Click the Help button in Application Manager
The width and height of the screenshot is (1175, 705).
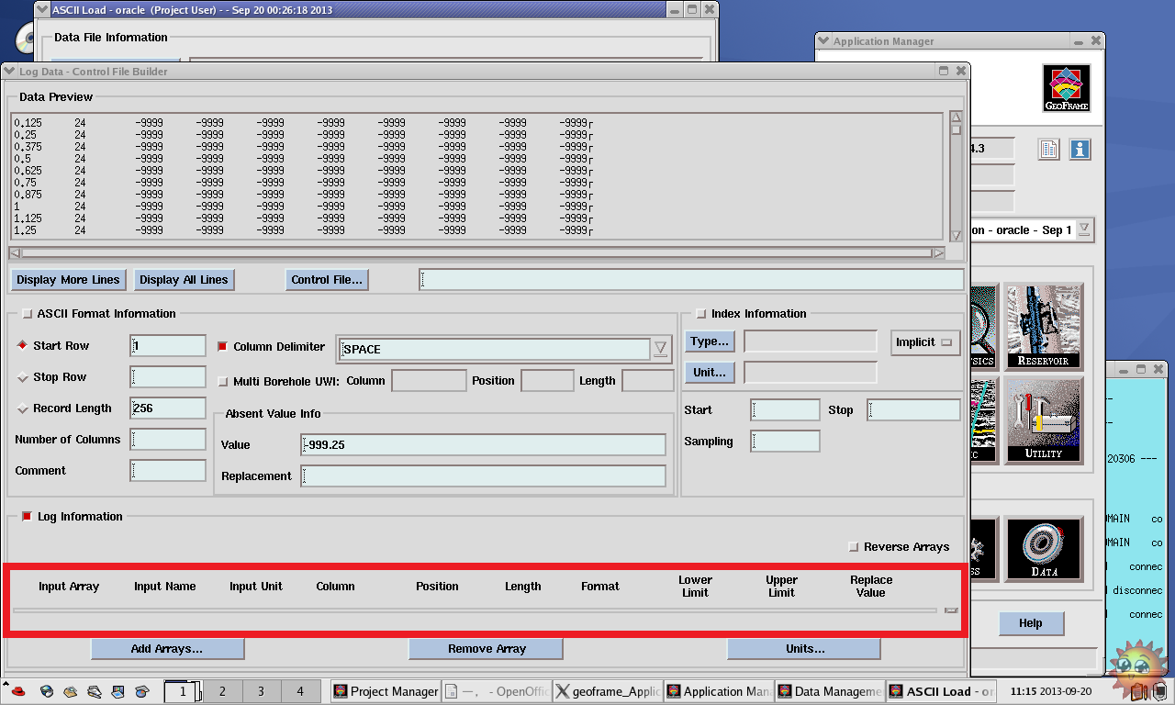(1030, 623)
